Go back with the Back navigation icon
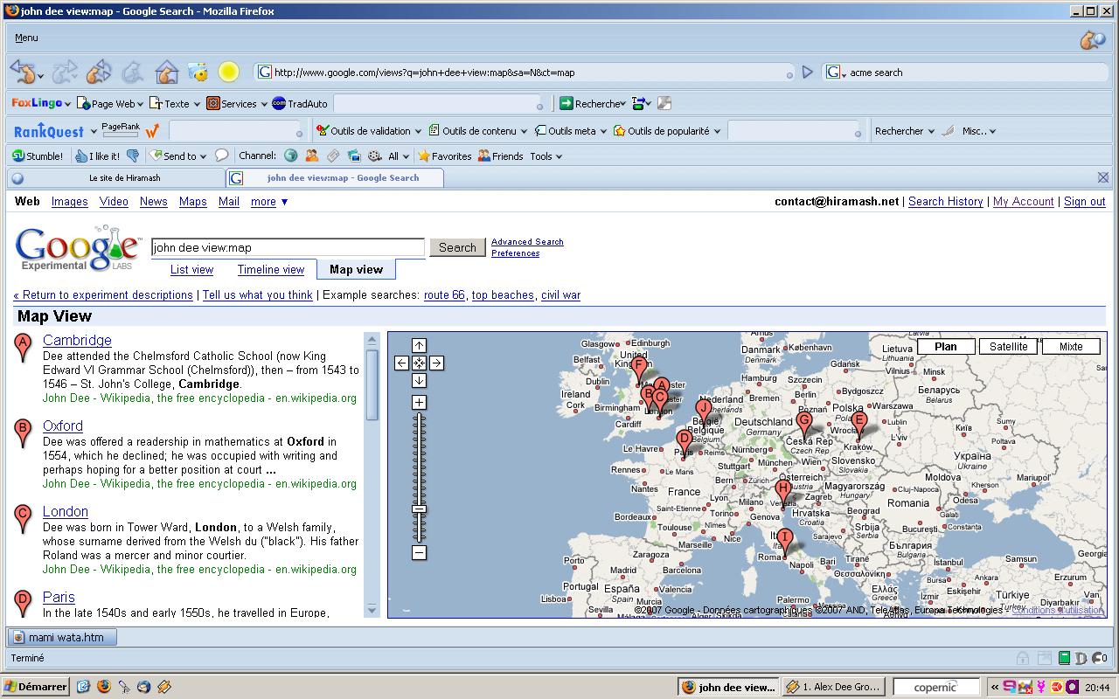Screen dimensions: 1119x699 pyautogui.click(x=23, y=72)
